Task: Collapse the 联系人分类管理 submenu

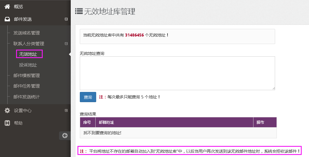Action: coord(66,44)
